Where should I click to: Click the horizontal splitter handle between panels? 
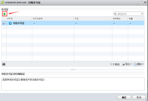click(73, 69)
